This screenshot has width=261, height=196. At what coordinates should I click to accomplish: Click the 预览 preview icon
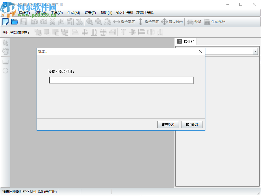[190, 22]
